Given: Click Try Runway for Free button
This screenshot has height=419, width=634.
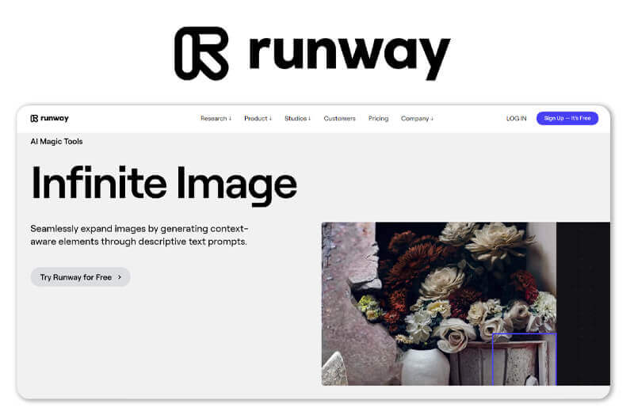Looking at the screenshot, I should point(81,277).
